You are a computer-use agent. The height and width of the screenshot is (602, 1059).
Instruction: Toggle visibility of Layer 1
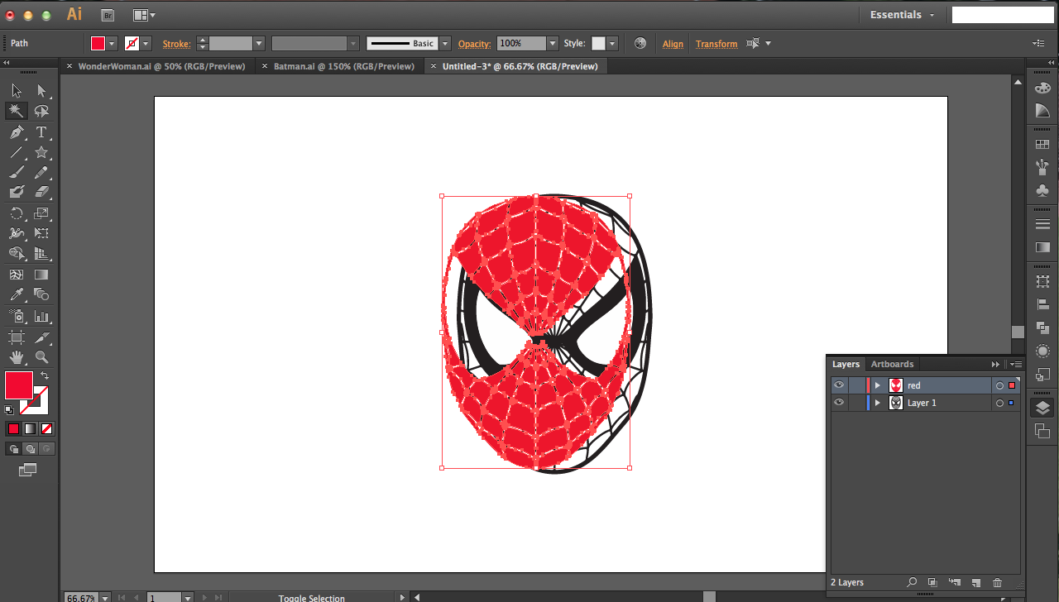(839, 403)
